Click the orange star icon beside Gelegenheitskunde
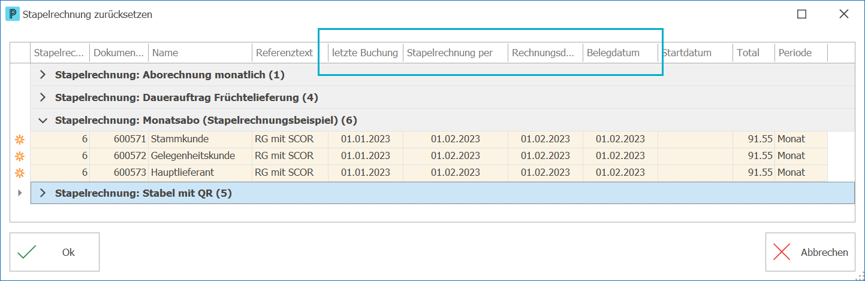Image resolution: width=865 pixels, height=281 pixels. [20, 156]
